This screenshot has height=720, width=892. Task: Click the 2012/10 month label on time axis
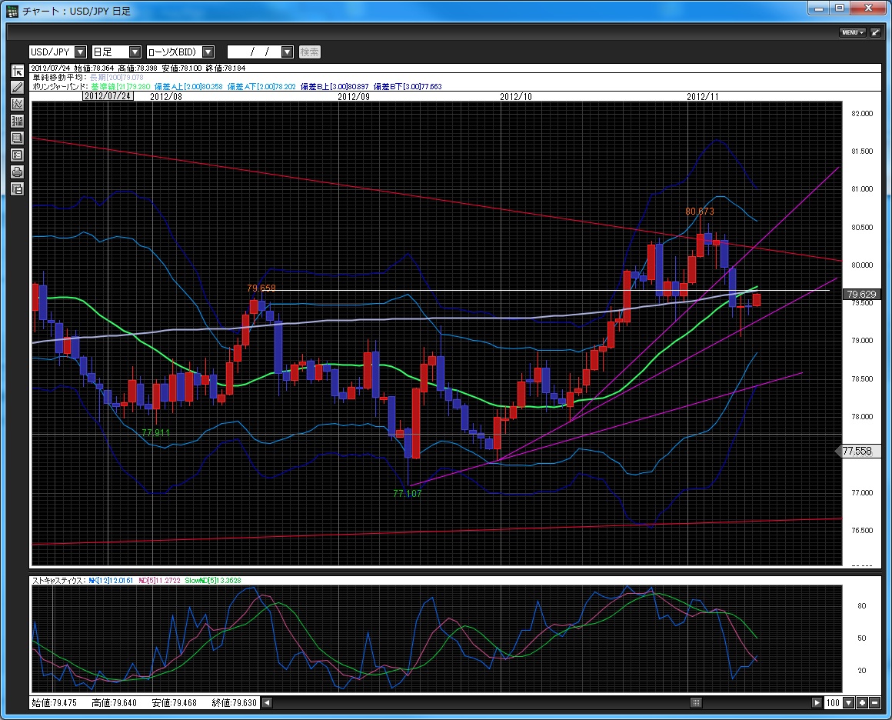coord(516,97)
